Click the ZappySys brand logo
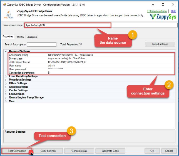 (163, 17)
